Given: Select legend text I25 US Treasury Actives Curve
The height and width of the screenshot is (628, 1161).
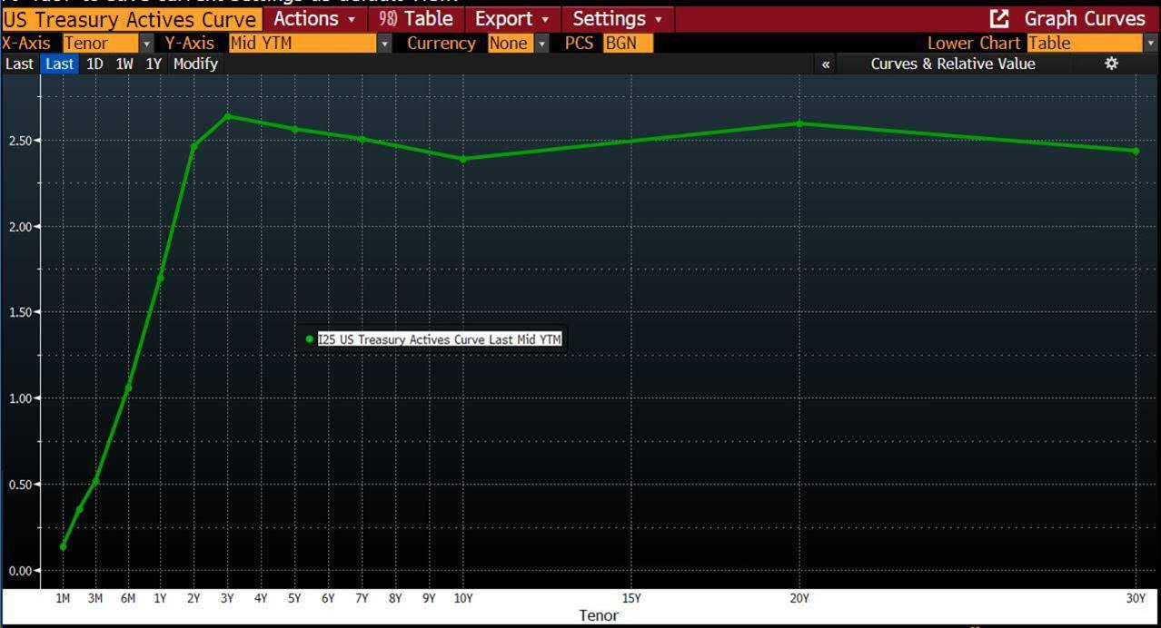Looking at the screenshot, I should tap(440, 339).
